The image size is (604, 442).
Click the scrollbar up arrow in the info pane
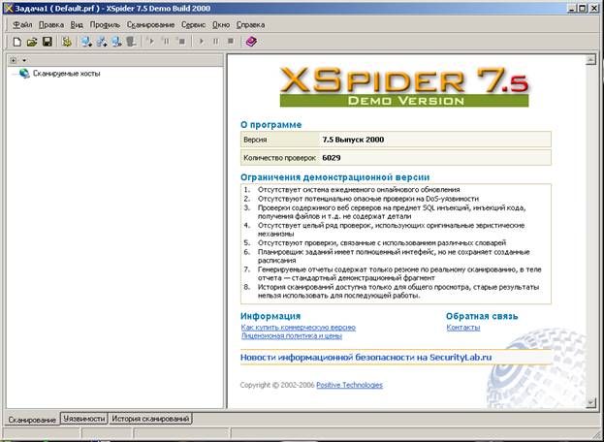point(590,60)
